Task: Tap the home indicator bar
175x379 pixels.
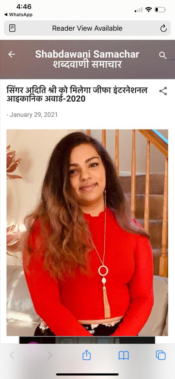Action: click(x=87, y=375)
